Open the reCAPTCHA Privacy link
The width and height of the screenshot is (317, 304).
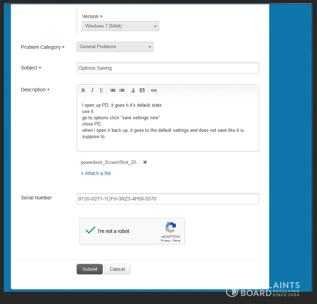point(165,241)
